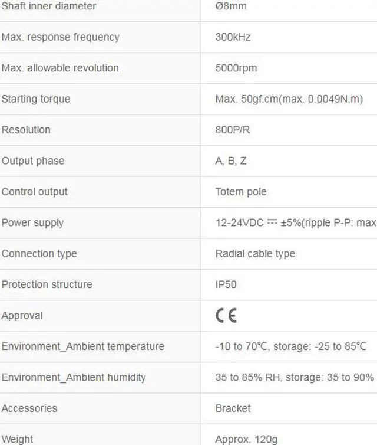Select the 300kHz value
Viewport: 377px width, 445px height.
[x=233, y=37]
